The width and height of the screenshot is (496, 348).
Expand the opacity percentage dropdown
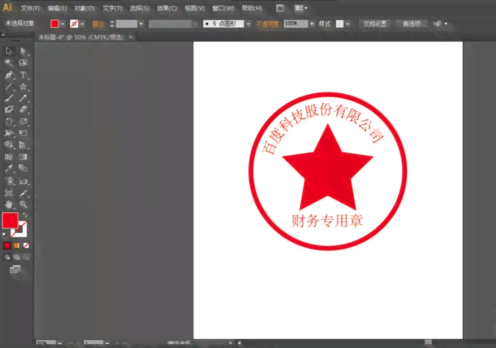[312, 23]
